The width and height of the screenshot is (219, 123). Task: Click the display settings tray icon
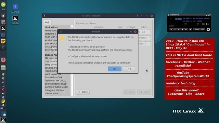[x=3, y=86]
